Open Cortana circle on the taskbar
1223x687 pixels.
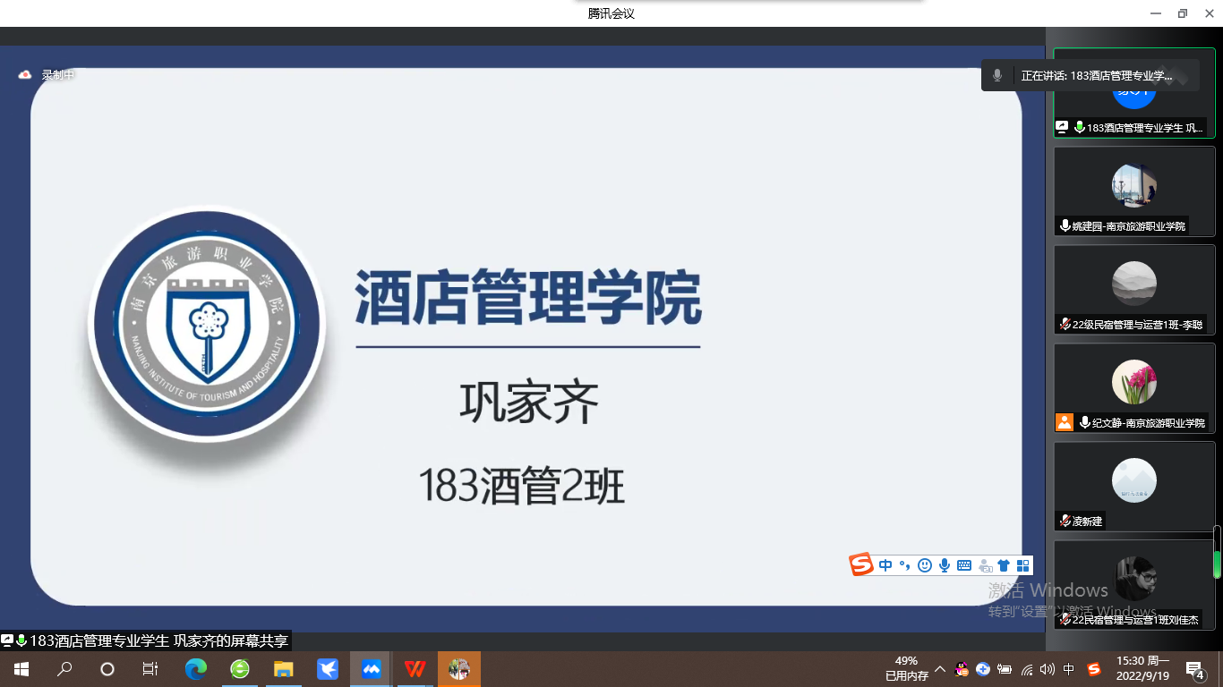(107, 669)
